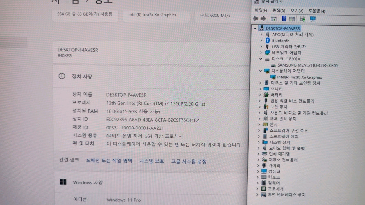This screenshot has height=205, width=365.
Task: Click the 프로세서 processor category icon
Action: point(263,189)
